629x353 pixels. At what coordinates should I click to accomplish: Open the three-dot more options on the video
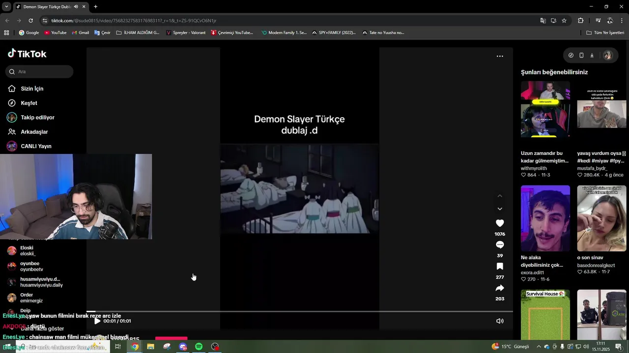(500, 56)
